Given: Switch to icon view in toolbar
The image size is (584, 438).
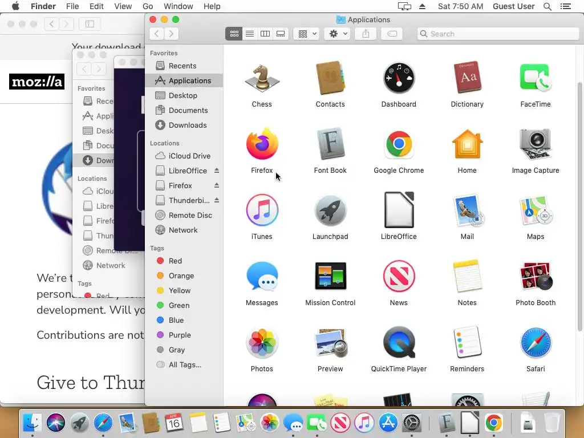Looking at the screenshot, I should point(234,34).
